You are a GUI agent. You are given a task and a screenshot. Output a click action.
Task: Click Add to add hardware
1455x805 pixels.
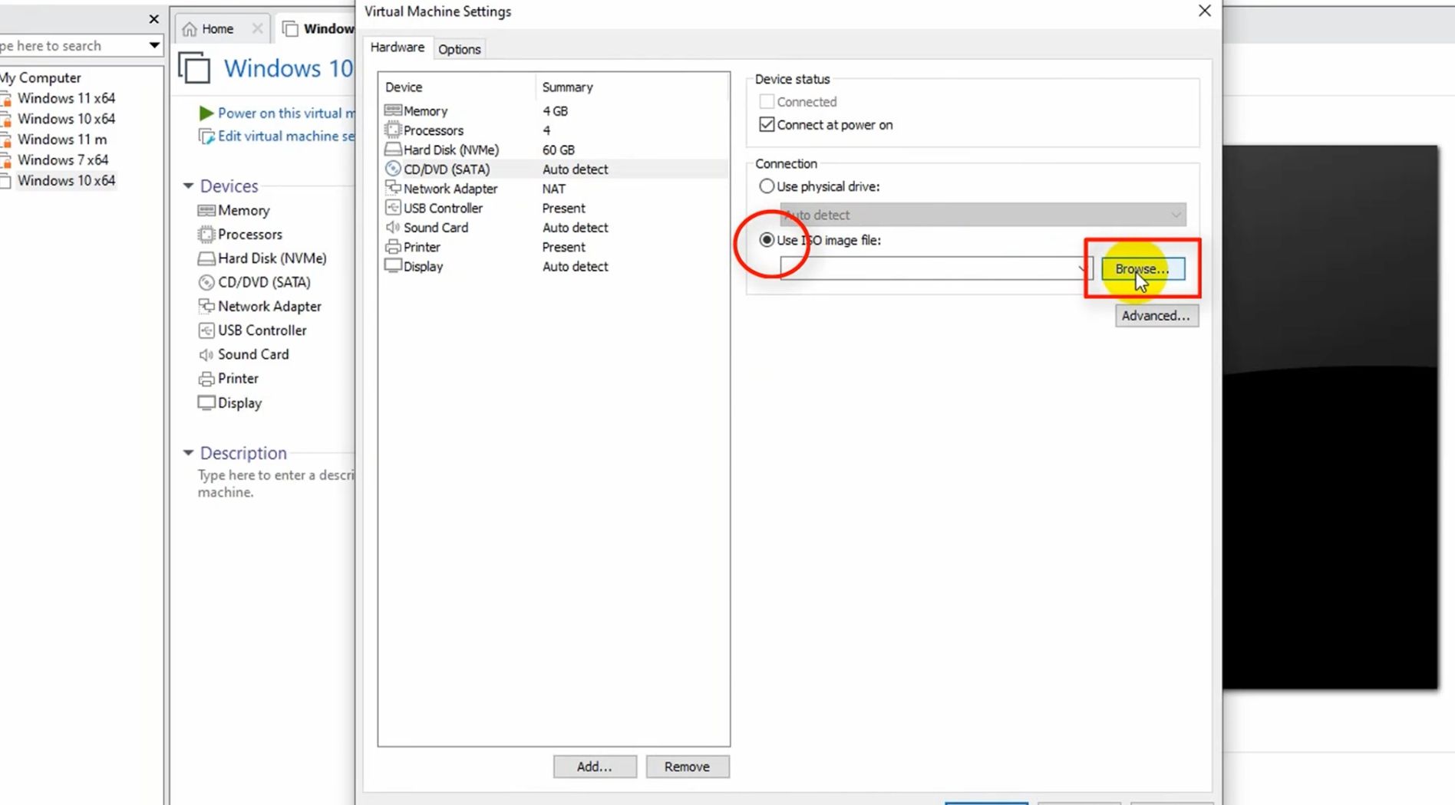click(595, 767)
